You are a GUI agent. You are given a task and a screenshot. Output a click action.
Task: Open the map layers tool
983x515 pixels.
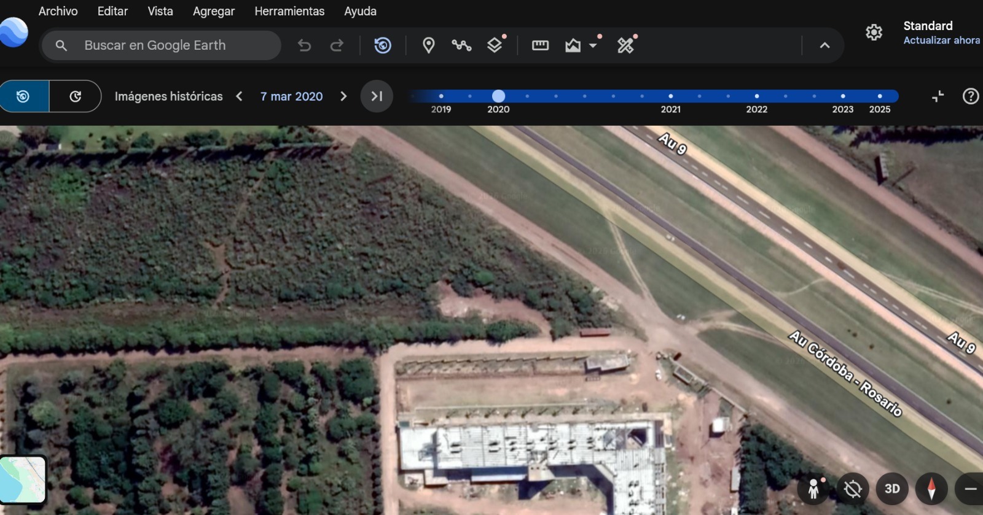[x=495, y=45]
